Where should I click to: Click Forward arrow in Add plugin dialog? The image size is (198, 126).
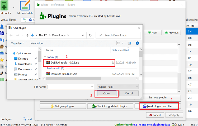click(18, 35)
